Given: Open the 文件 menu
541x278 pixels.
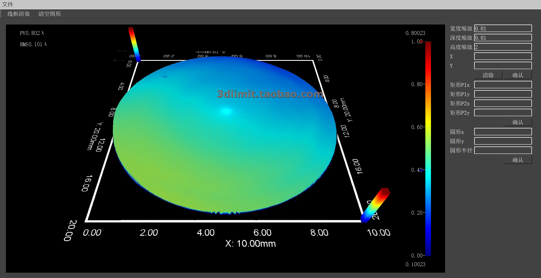Looking at the screenshot, I should tap(8, 4).
